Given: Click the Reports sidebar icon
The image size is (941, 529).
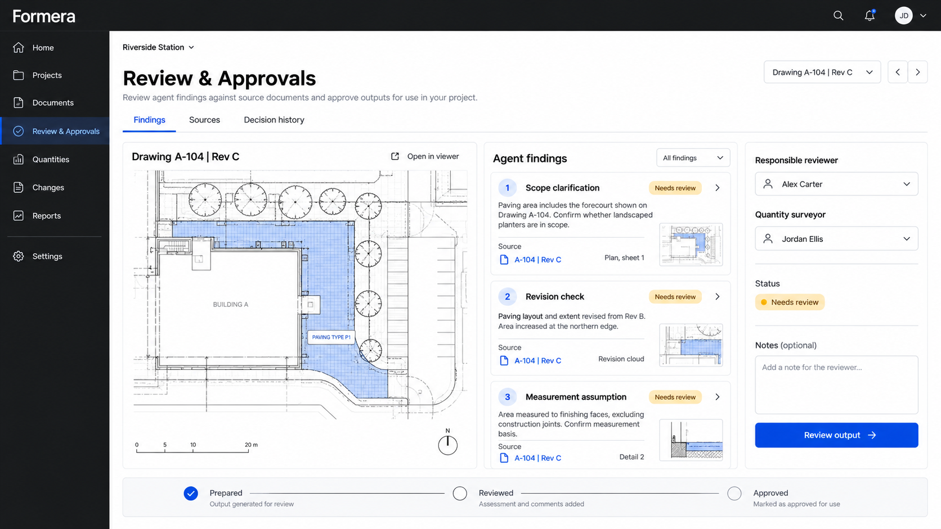Looking at the screenshot, I should [19, 216].
